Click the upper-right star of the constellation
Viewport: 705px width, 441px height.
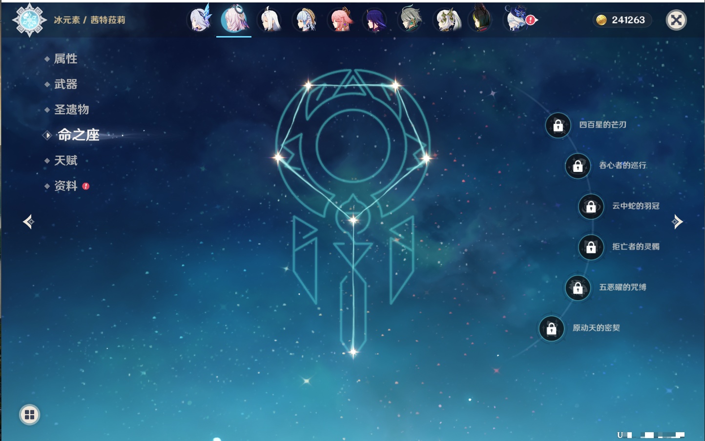pos(395,86)
